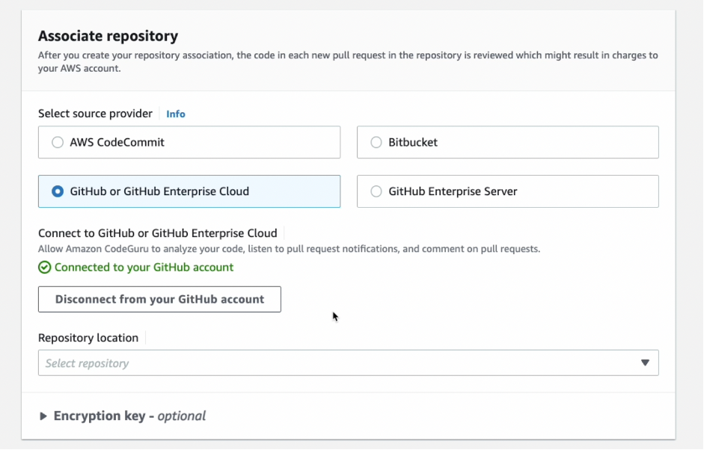Expand the Encryption key optional section
Image resolution: width=704 pixels, height=450 pixels.
click(122, 416)
